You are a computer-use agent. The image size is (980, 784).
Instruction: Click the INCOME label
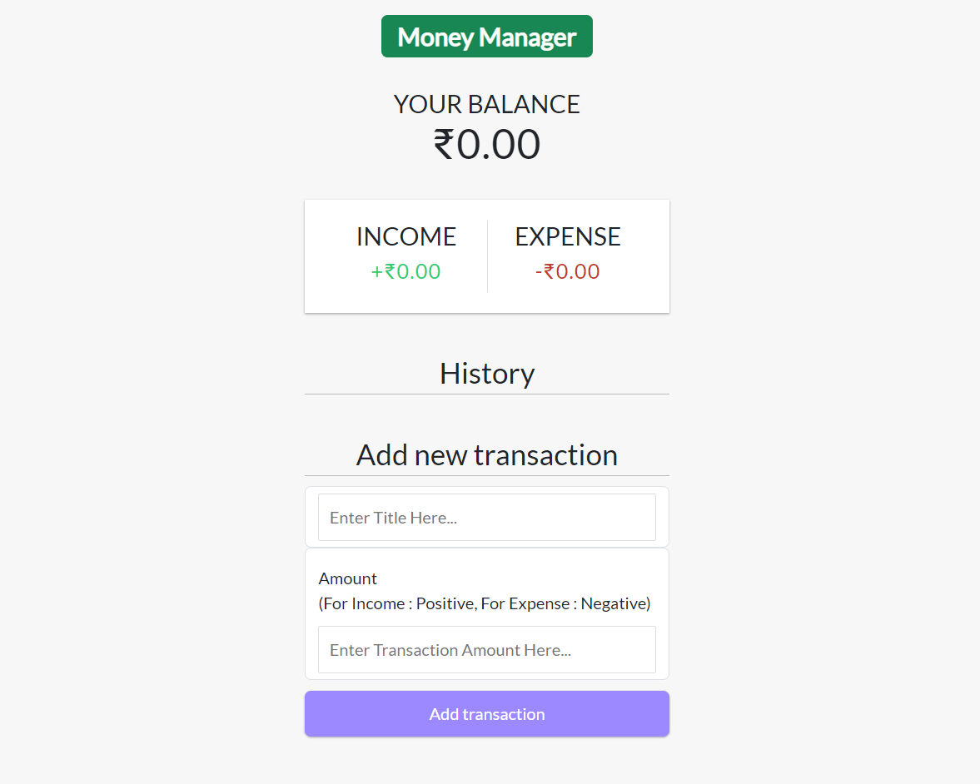point(405,236)
